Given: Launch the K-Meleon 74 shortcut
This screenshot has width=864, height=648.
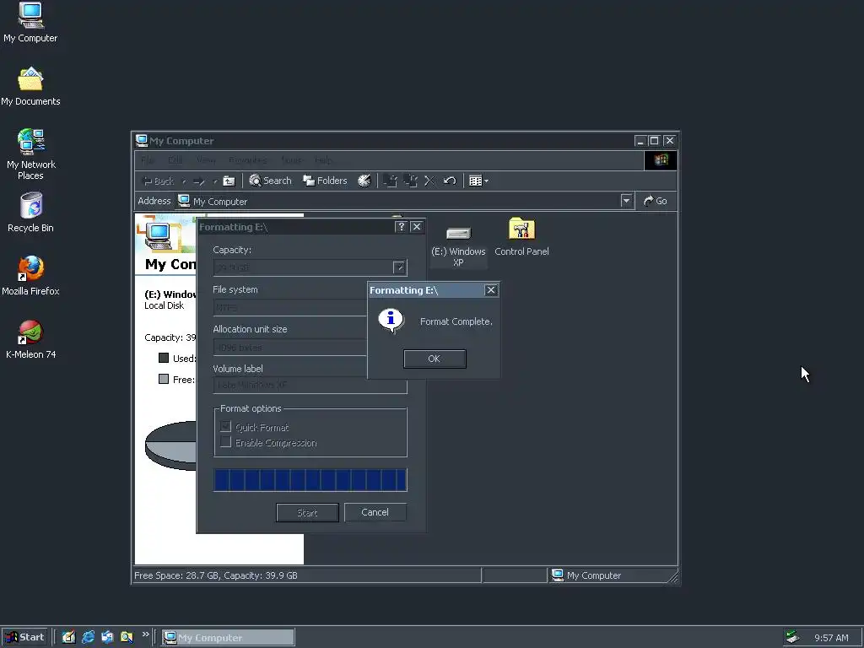Looking at the screenshot, I should [30, 339].
